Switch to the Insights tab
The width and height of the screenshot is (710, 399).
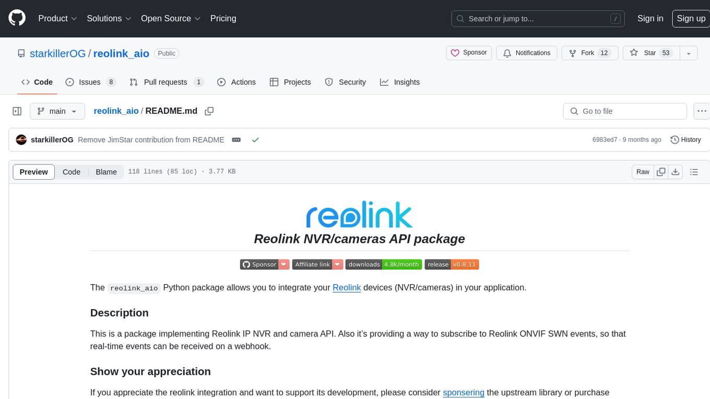click(x=400, y=82)
